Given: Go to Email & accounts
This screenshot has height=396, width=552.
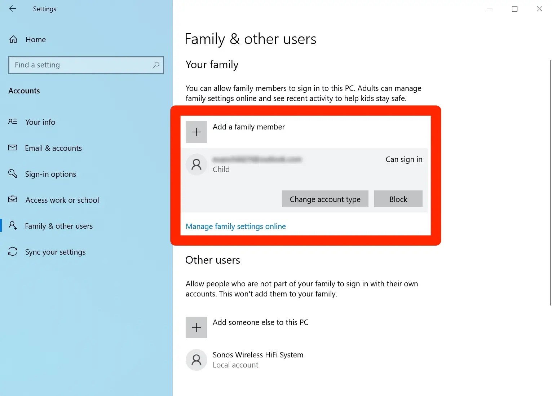Looking at the screenshot, I should coord(53,148).
